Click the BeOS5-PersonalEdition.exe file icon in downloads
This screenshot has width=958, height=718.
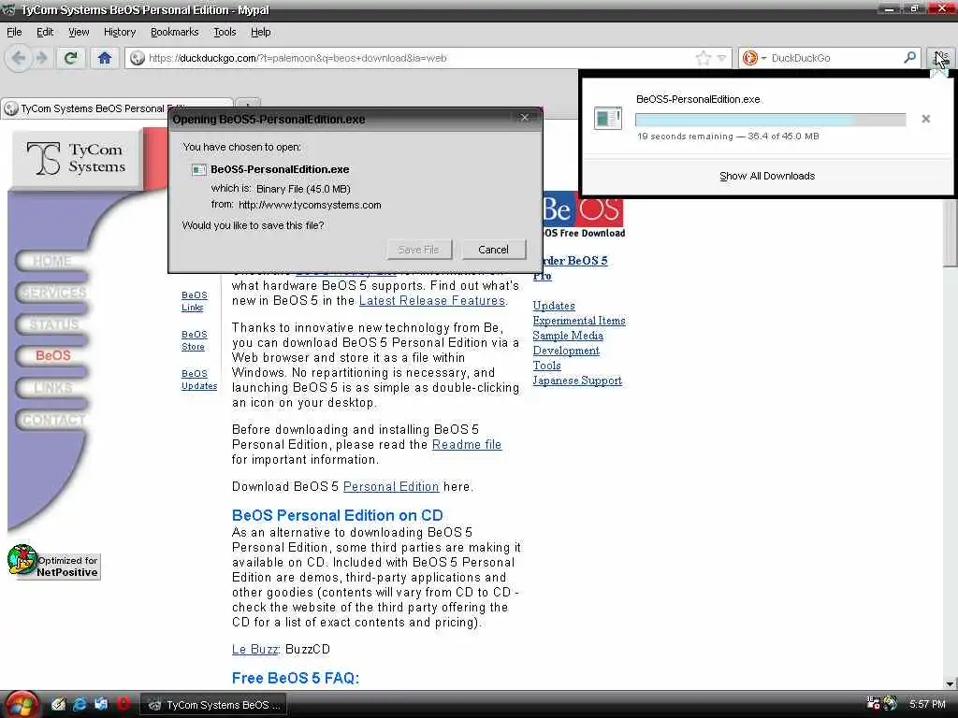coord(608,118)
